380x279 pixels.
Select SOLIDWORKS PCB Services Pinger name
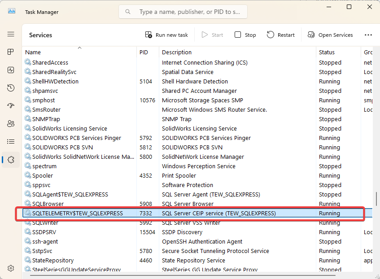click(x=77, y=138)
